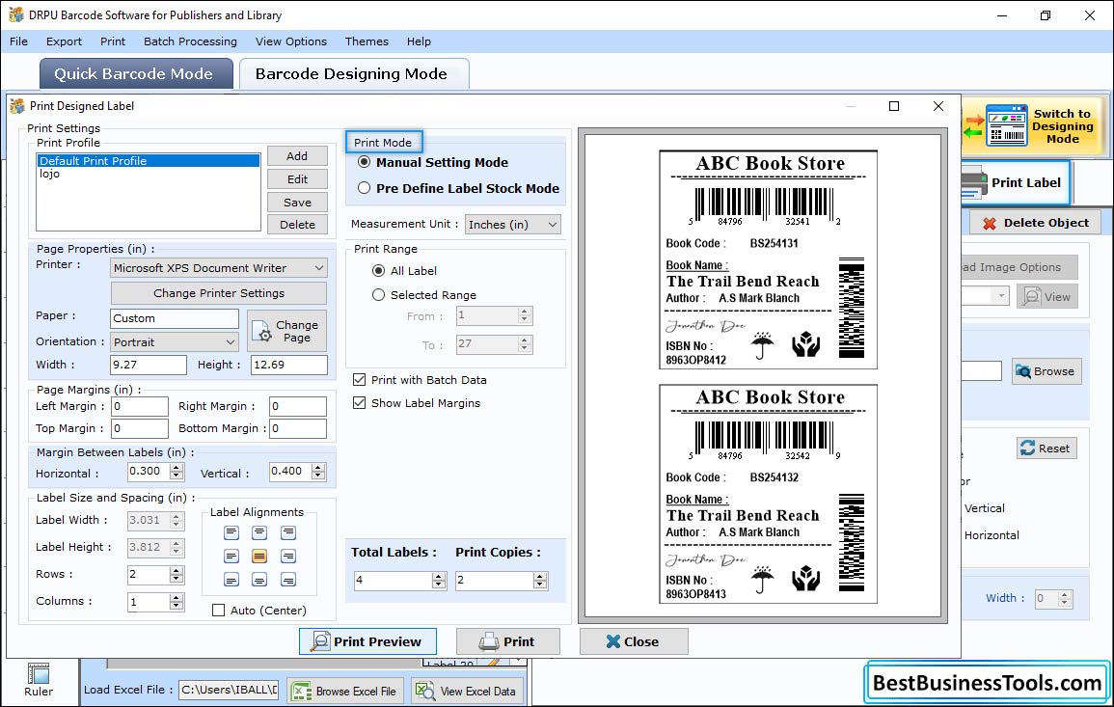
Task: Select Manual Setting Mode radio
Action: click(365, 162)
